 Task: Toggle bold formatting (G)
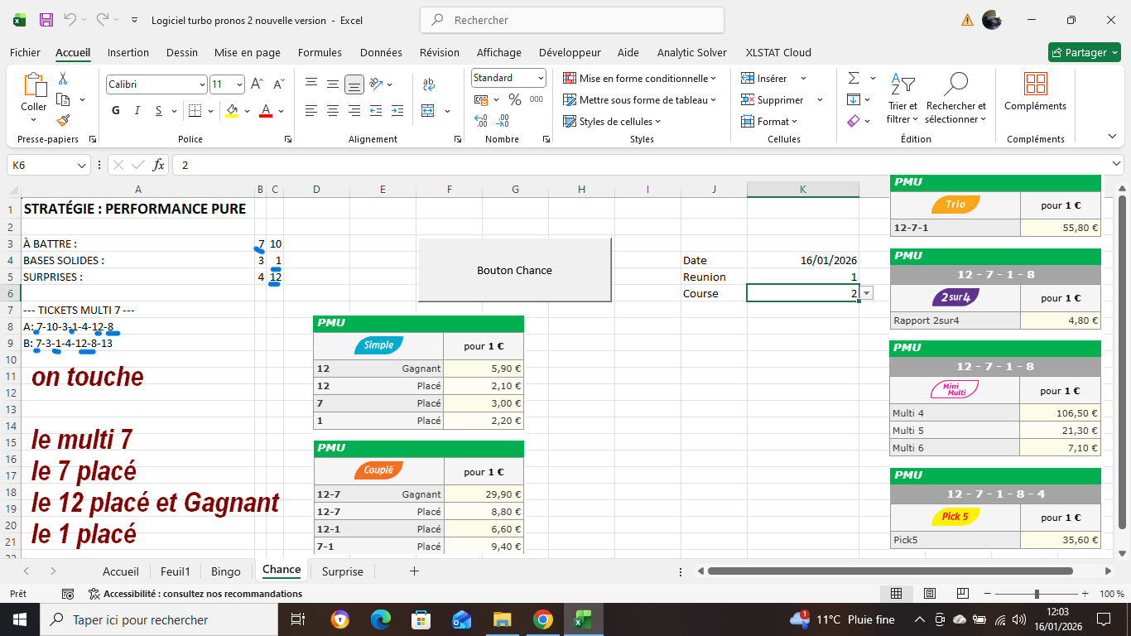click(x=115, y=111)
